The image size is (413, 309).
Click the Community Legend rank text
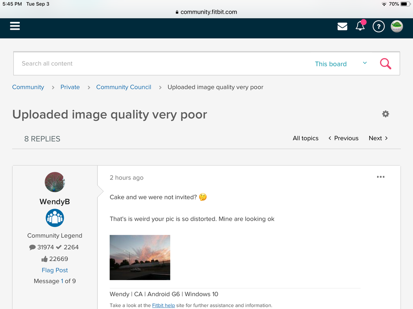tap(55, 236)
